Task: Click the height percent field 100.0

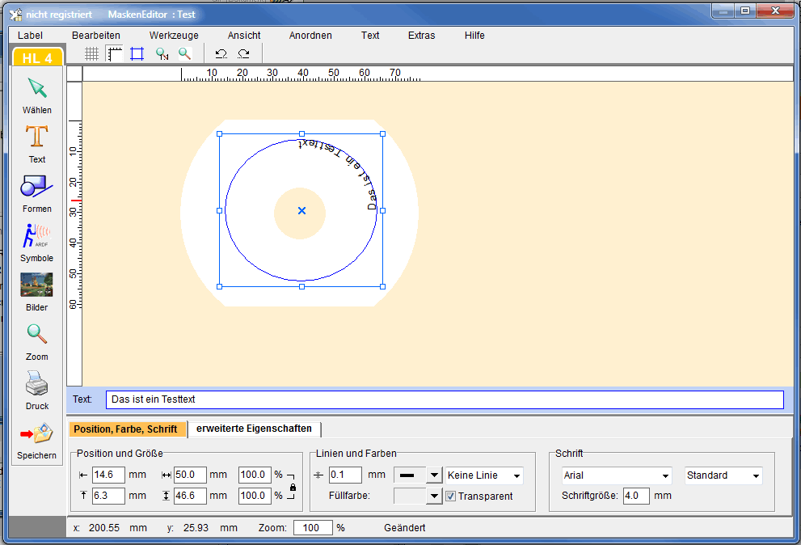Action: (255, 496)
